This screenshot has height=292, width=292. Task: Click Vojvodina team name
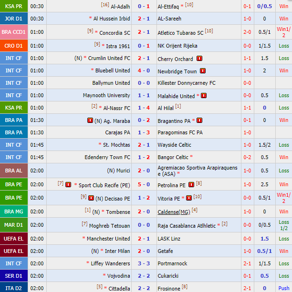118,276
